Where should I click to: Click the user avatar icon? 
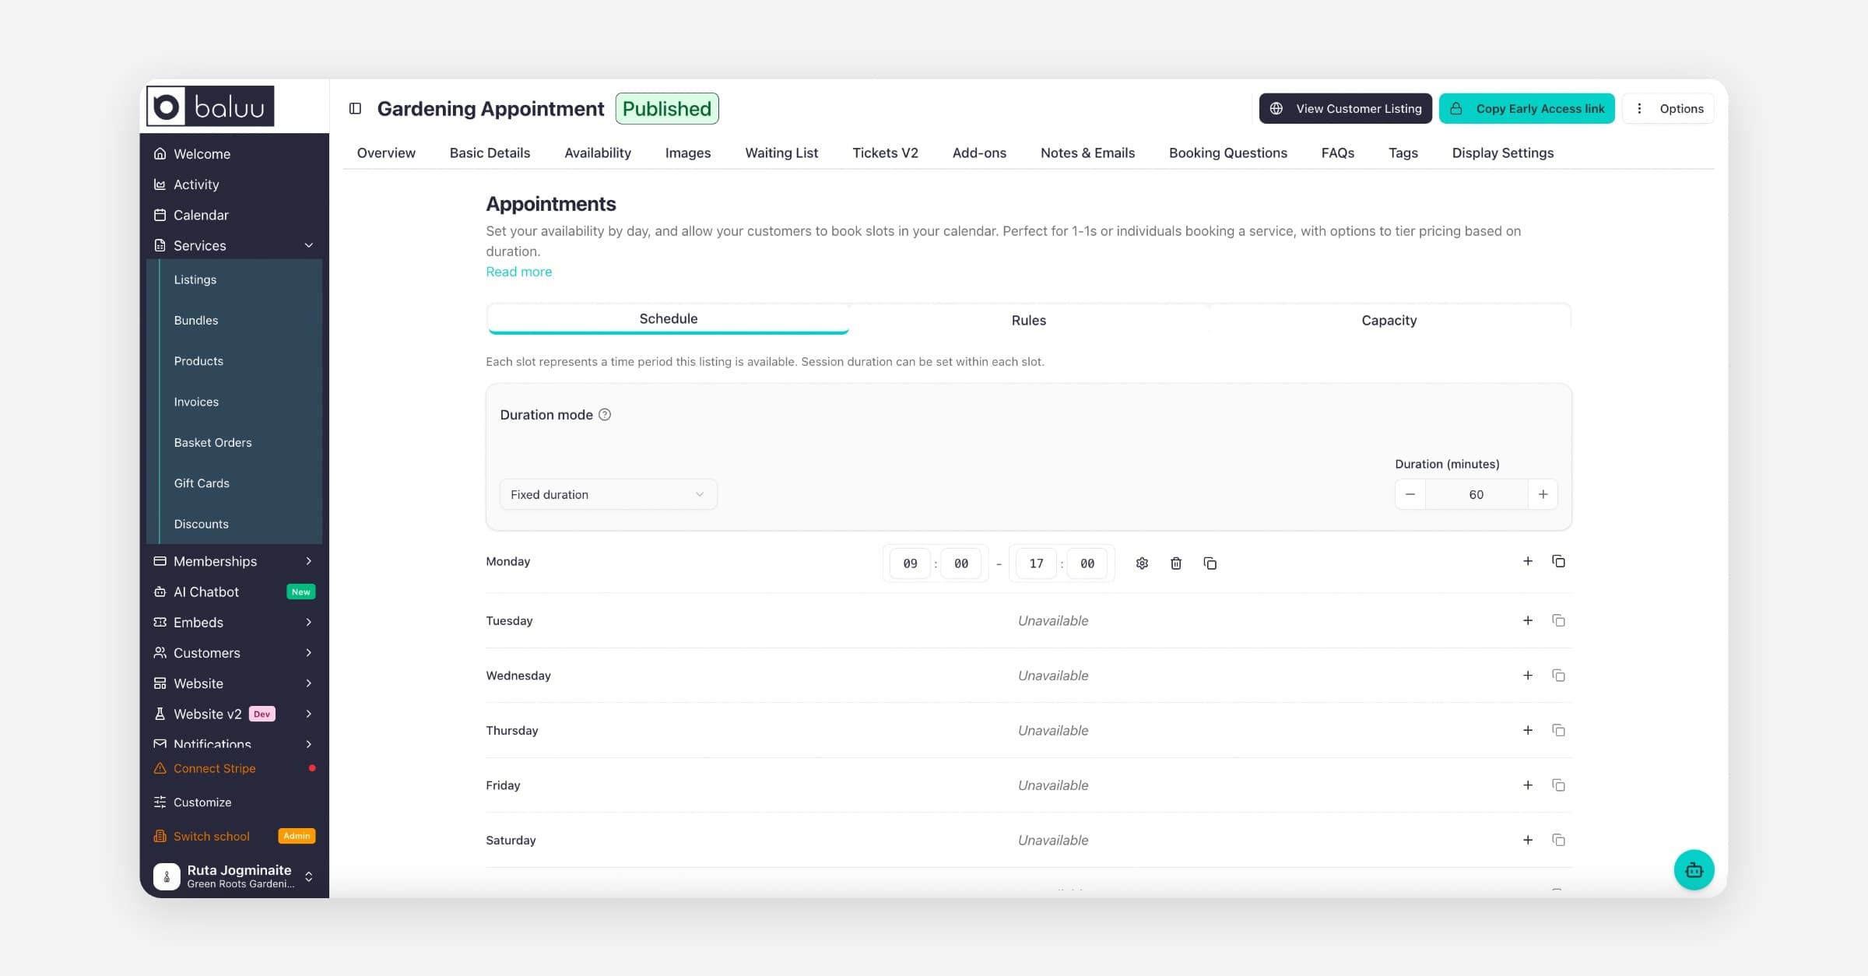point(167,876)
